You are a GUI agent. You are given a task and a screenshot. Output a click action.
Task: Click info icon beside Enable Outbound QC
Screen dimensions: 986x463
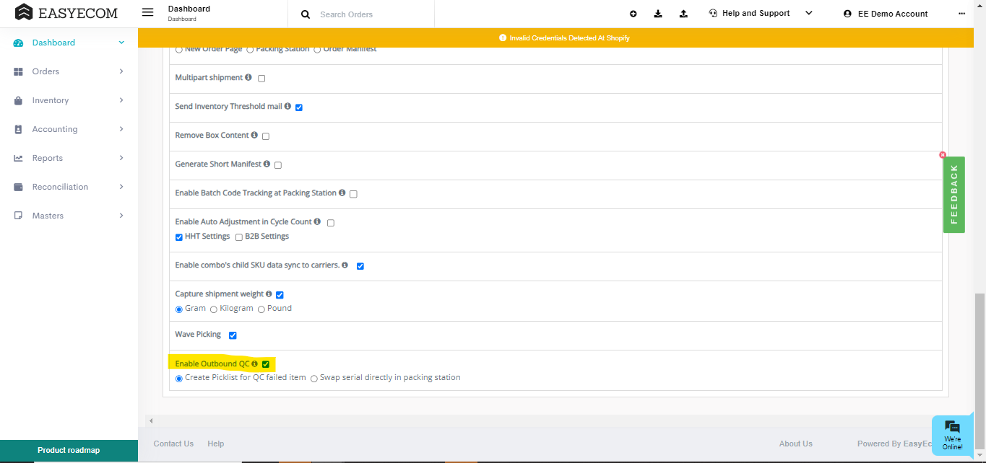click(x=254, y=363)
